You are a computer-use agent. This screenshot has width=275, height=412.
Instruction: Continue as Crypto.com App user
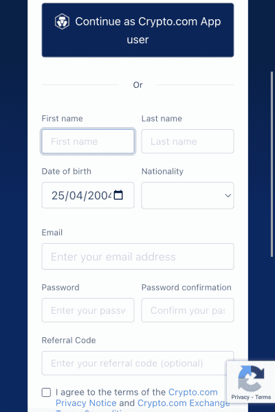coord(137,30)
